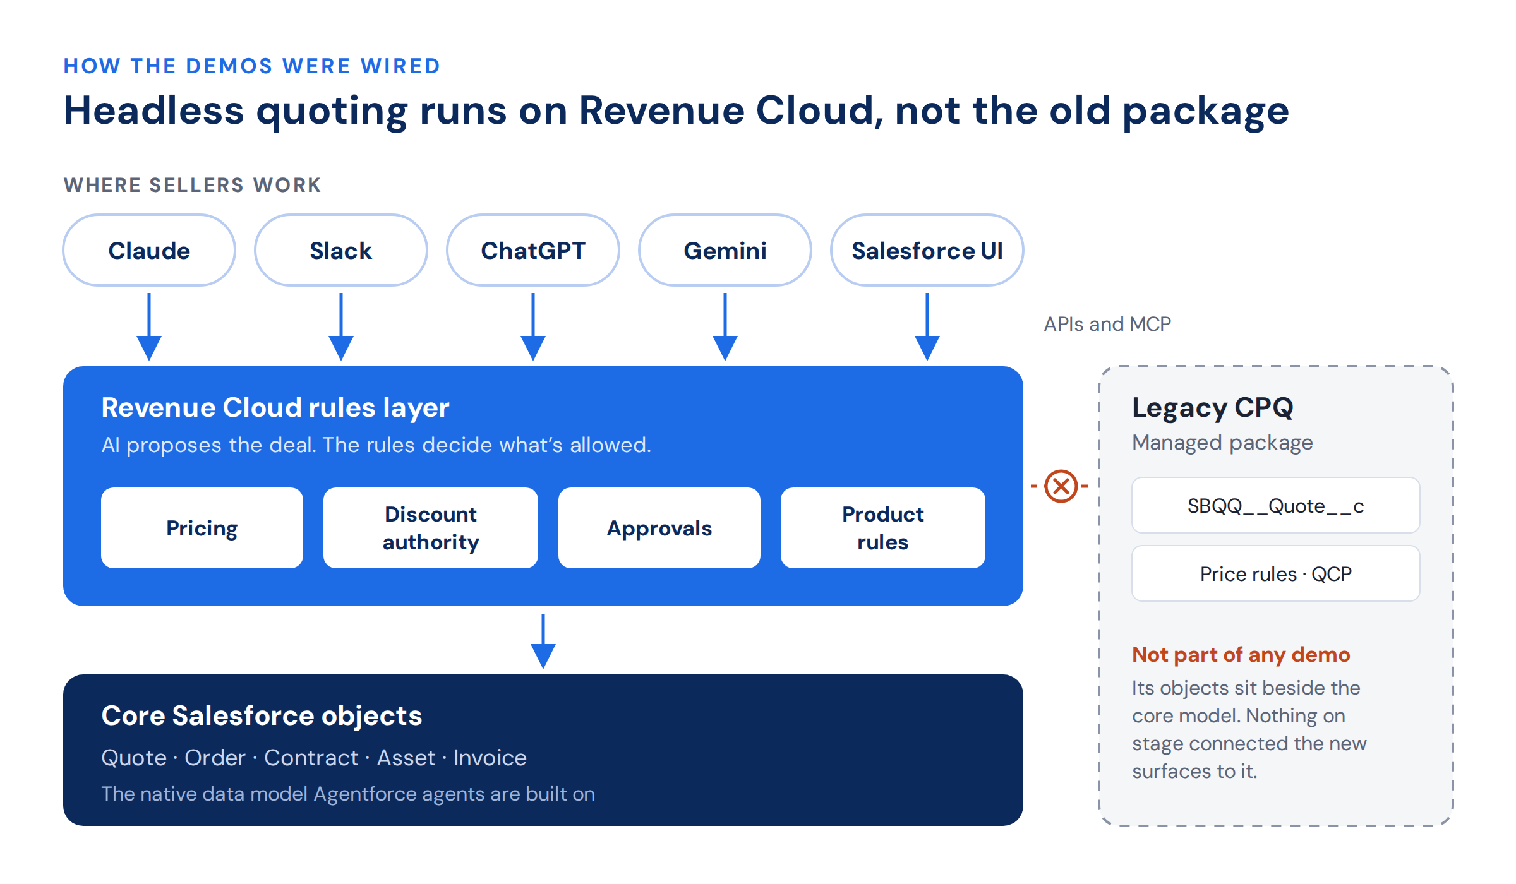
Task: Click the 'Core Salesforce objects' heading
Action: (x=262, y=716)
